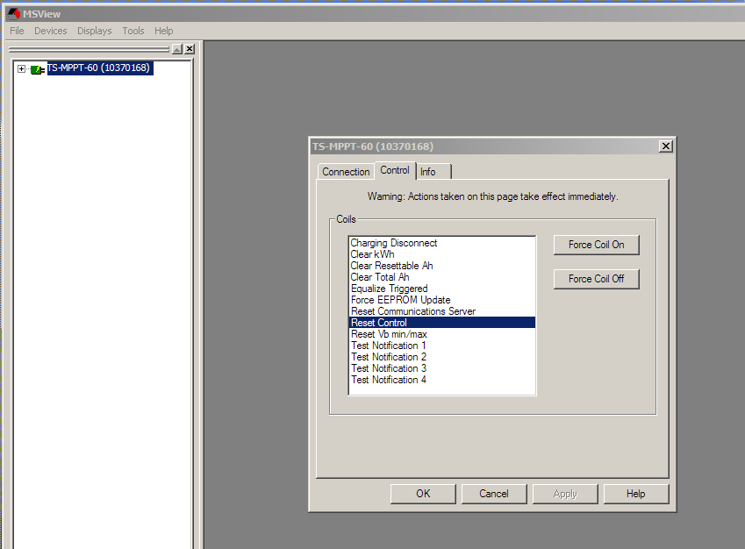
Task: Click the MSView application icon in title bar
Action: tap(14, 14)
